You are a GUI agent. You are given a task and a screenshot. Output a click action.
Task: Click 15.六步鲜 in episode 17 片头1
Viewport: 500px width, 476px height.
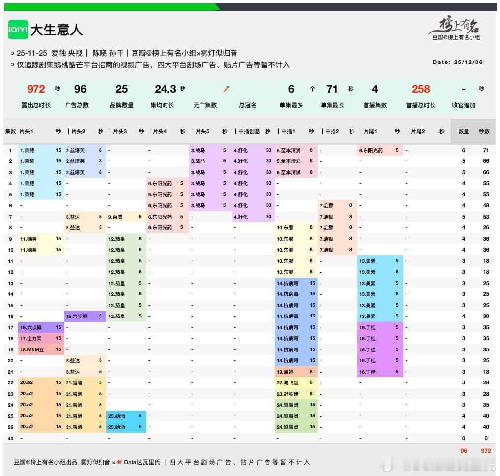coord(41,327)
